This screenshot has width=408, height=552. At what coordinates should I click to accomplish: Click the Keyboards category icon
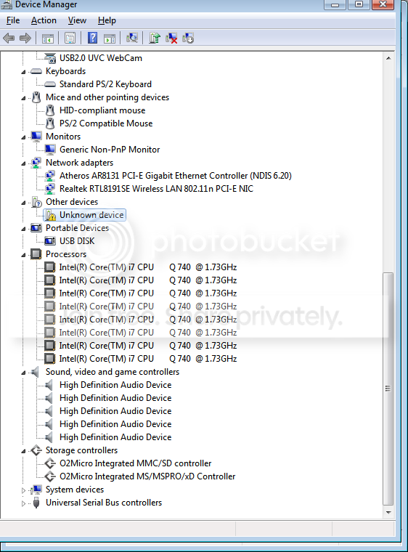pos(36,71)
